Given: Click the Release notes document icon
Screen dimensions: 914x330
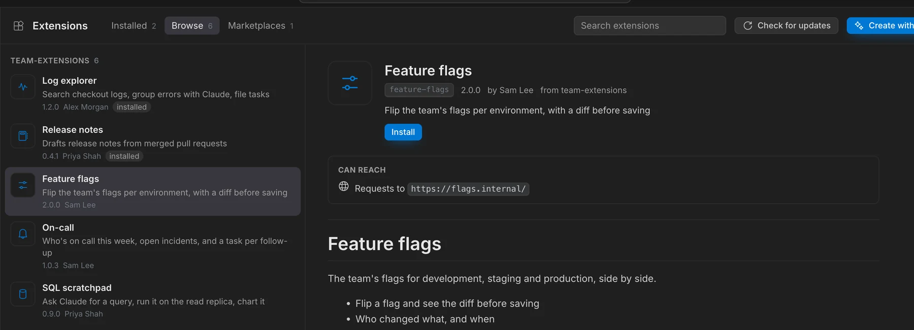Looking at the screenshot, I should 23,136.
